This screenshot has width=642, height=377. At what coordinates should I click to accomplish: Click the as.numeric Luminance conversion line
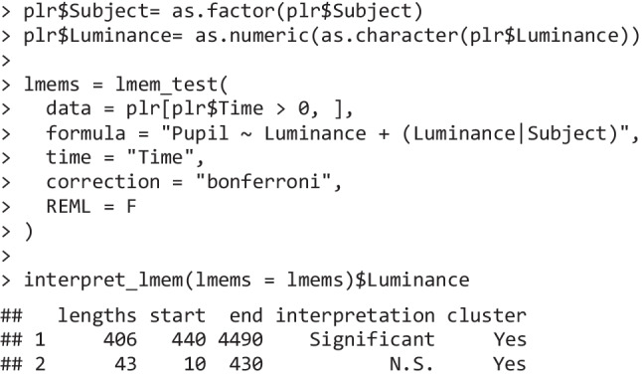[x=331, y=36]
